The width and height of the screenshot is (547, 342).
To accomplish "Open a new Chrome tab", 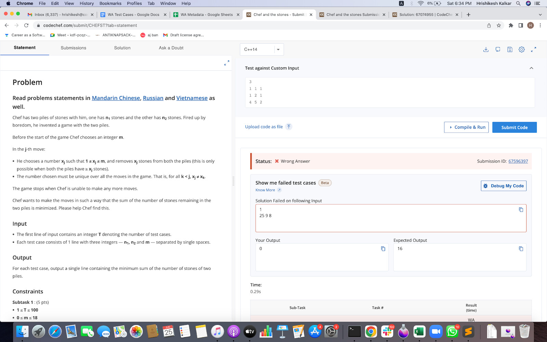I will click(468, 15).
